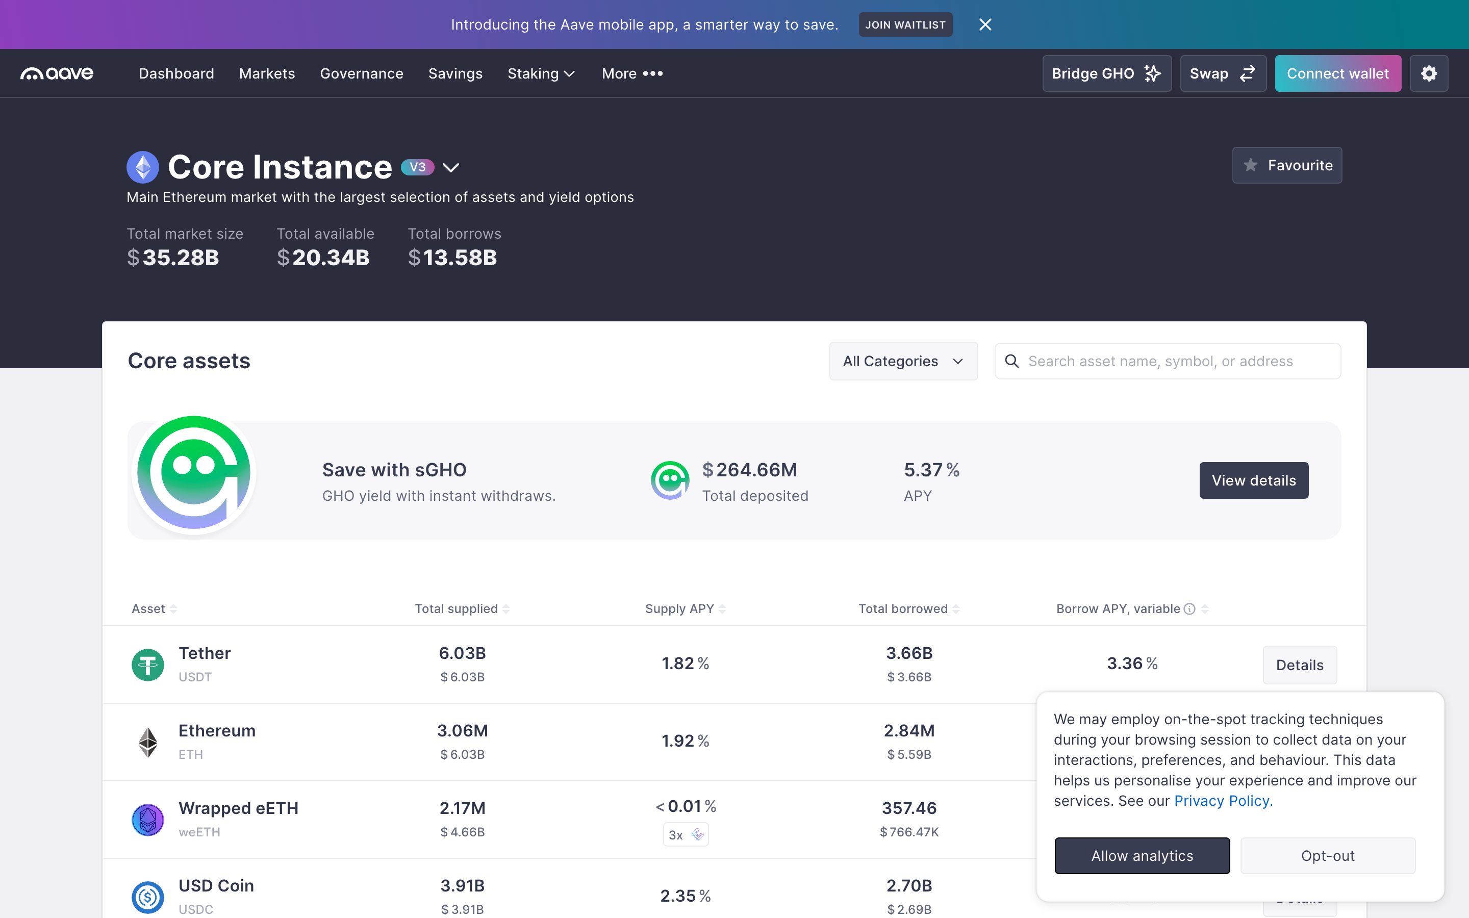Open the All Categories dropdown
The width and height of the screenshot is (1469, 918).
903,361
